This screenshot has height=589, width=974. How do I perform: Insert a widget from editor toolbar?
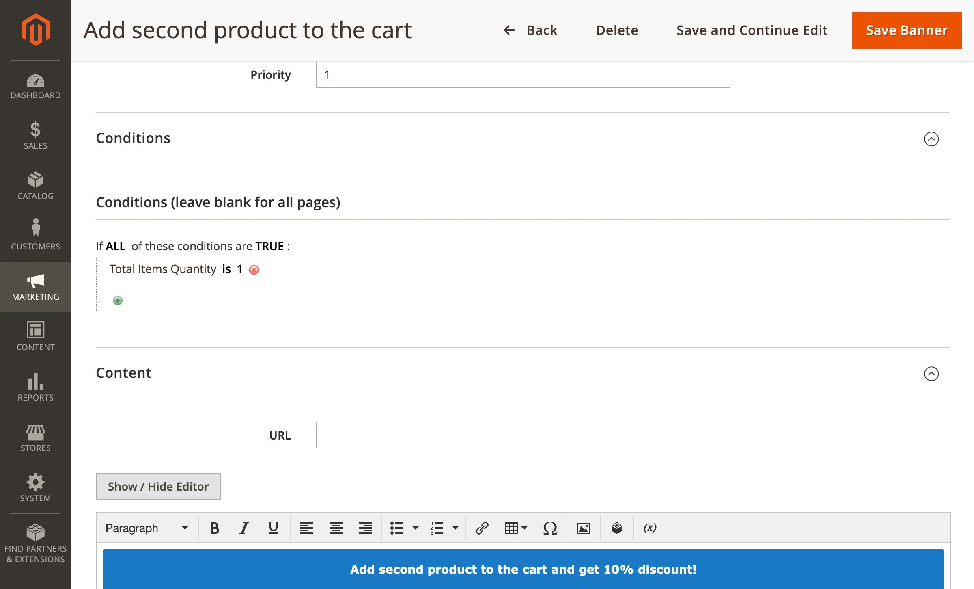[616, 528]
